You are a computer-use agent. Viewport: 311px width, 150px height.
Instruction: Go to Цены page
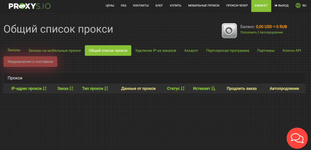tap(110, 6)
